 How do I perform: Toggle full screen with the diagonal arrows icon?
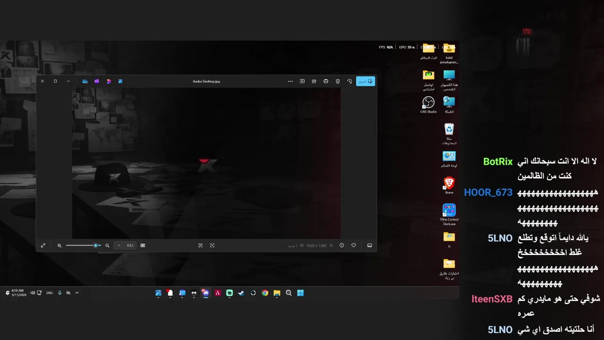coord(43,246)
